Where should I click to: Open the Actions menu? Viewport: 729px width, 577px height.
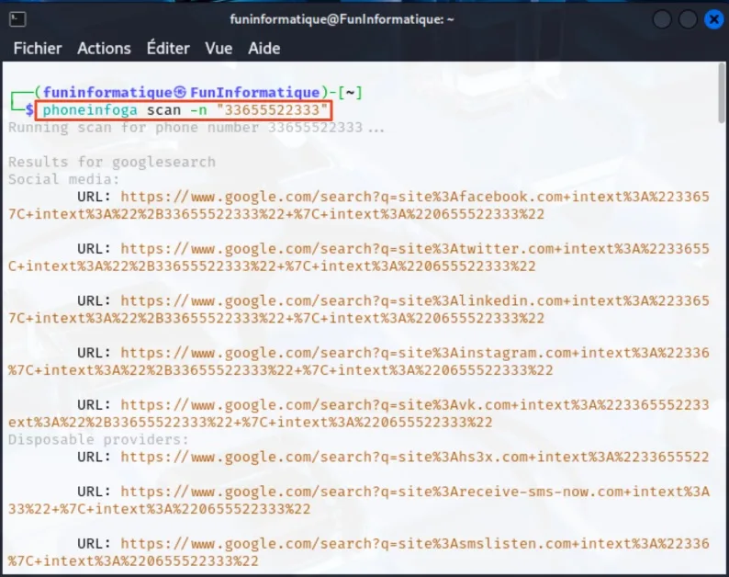104,49
